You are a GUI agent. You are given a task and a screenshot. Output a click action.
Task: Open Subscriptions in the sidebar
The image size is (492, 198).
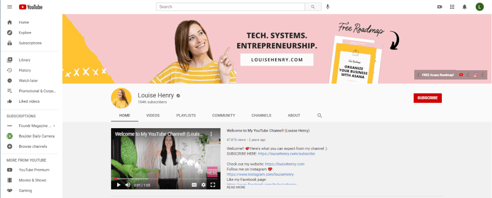coord(29,43)
